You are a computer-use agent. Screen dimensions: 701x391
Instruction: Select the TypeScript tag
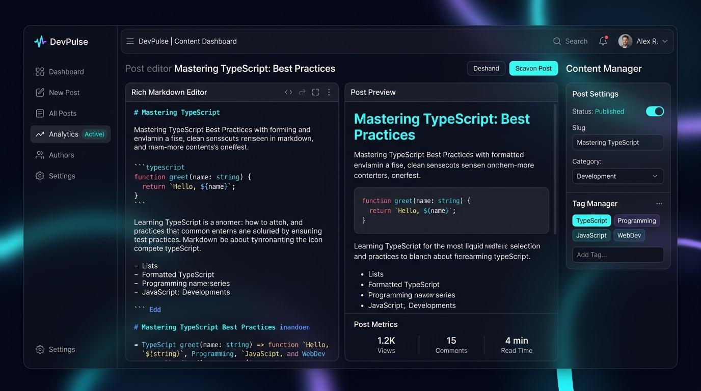(x=591, y=220)
